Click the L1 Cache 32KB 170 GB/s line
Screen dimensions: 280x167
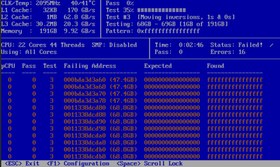[48, 10]
